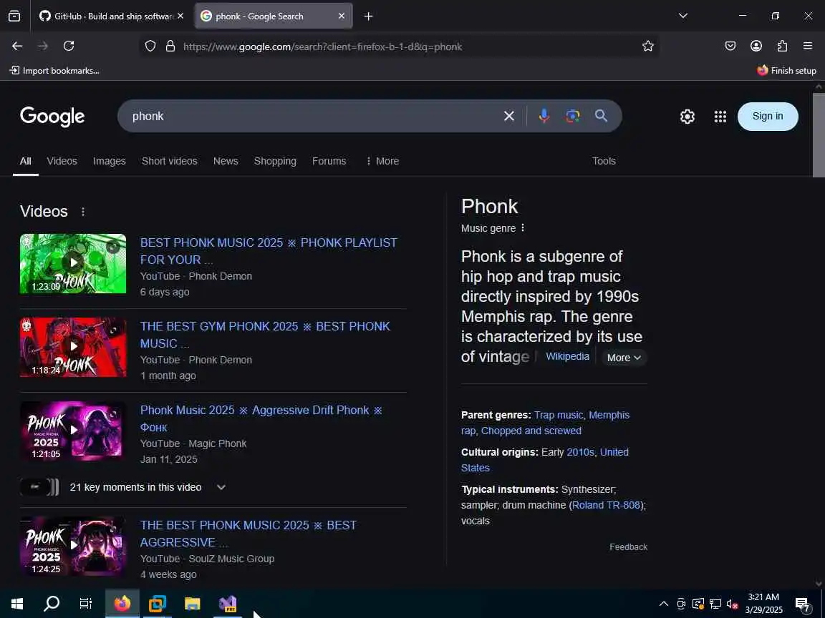Open a new tab with the plus button
Screen dimensions: 825x618
[368, 16]
